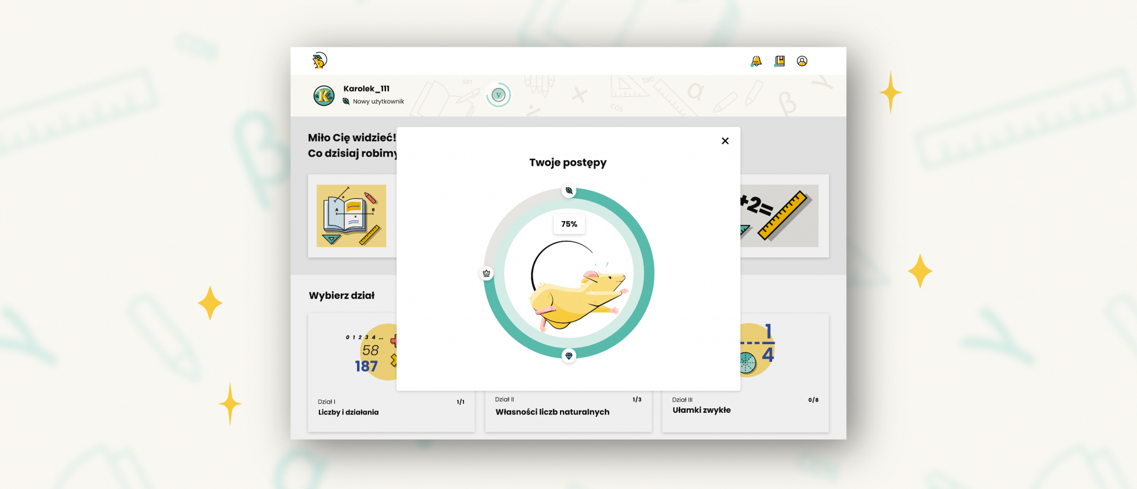This screenshot has width=1137, height=489.
Task: Click the 75% progress label
Action: (569, 224)
